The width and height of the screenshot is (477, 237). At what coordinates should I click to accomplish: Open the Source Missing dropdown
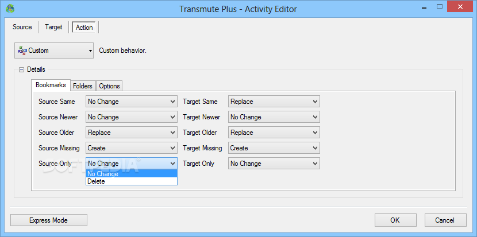[x=132, y=148]
